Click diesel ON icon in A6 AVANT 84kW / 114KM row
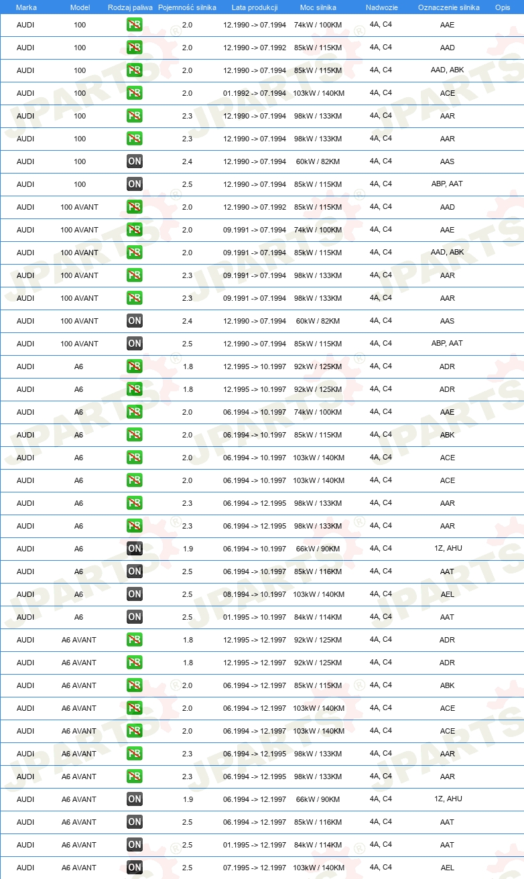 point(135,845)
